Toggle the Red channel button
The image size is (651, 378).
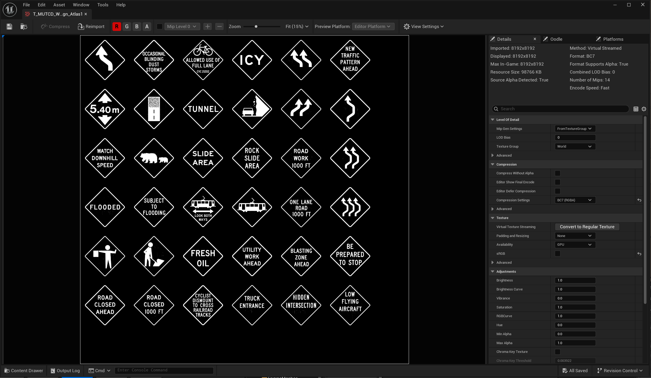pyautogui.click(x=117, y=26)
